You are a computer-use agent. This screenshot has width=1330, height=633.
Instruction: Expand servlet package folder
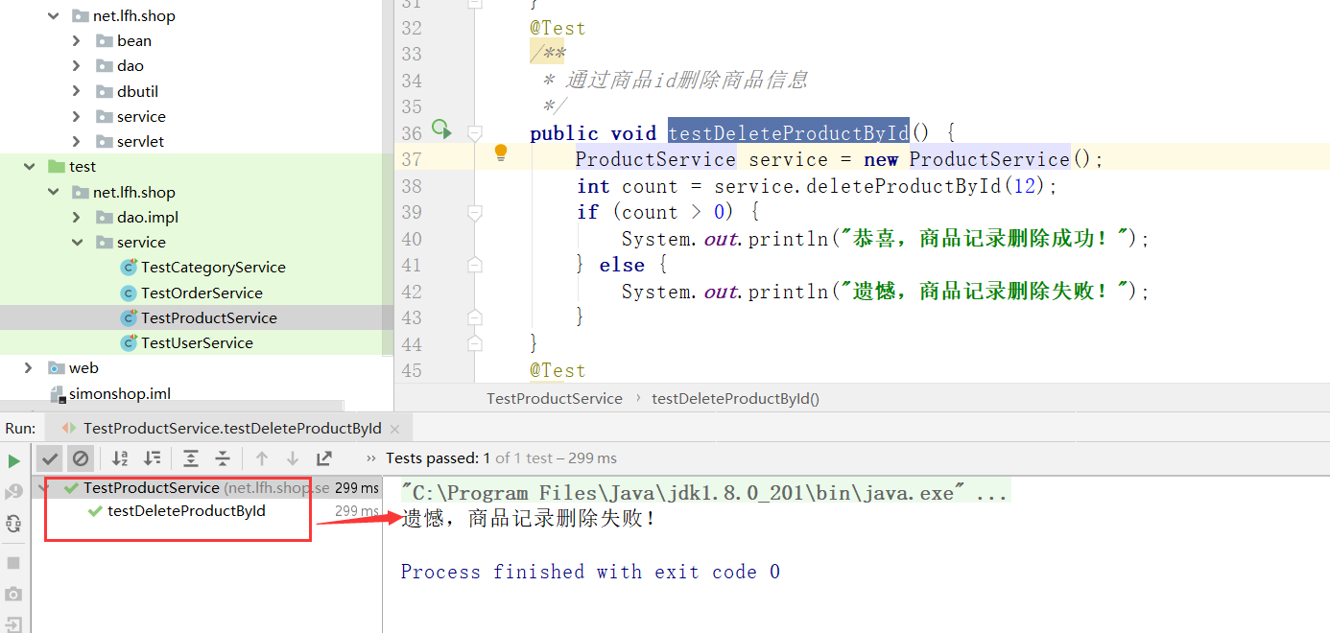tap(77, 141)
